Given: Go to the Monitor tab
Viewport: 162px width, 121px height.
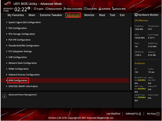Looking at the screenshot, I should (89, 15).
